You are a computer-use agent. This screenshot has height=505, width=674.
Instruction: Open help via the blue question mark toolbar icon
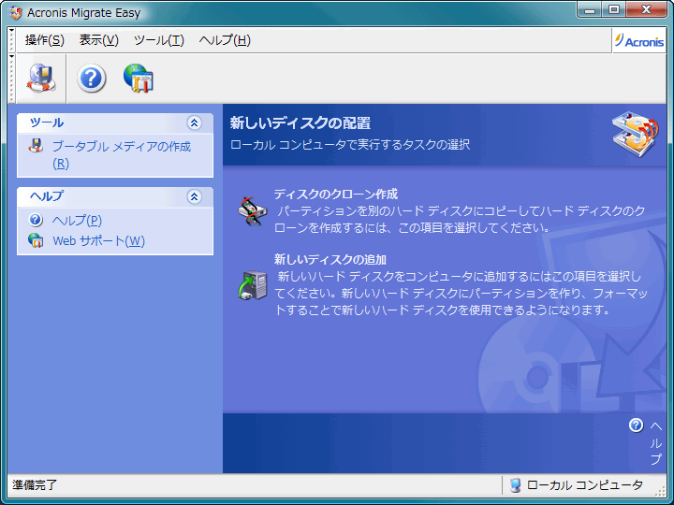(91, 79)
